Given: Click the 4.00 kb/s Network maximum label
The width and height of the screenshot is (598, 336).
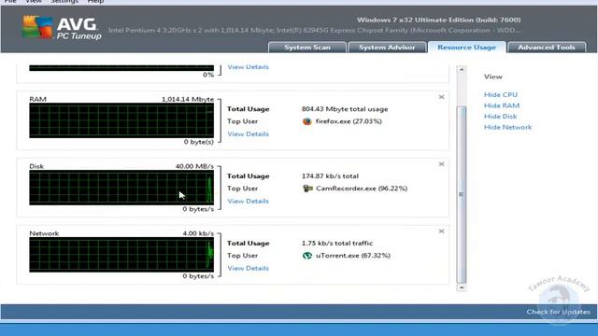Looking at the screenshot, I should tap(198, 233).
